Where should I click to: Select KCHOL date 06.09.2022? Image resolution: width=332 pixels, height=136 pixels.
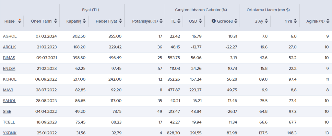point(46,79)
